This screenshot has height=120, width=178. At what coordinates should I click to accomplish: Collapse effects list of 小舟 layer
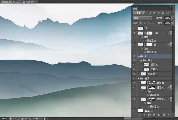(x=171, y=33)
